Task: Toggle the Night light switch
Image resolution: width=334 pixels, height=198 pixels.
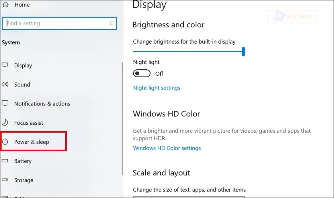Action: point(142,74)
